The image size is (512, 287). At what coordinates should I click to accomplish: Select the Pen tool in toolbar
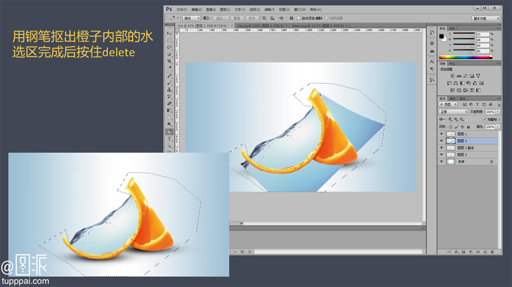169,132
